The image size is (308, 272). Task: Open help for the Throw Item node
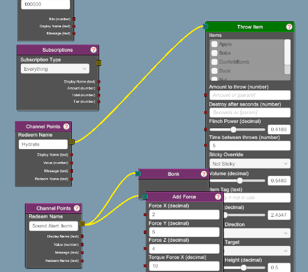pos(289,27)
